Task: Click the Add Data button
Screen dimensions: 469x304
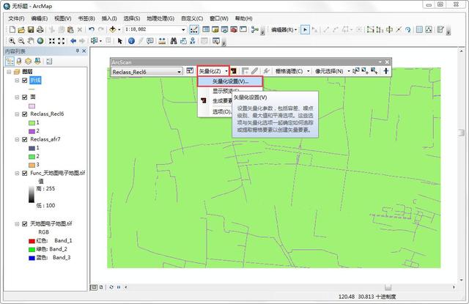Action: pyautogui.click(x=112, y=29)
